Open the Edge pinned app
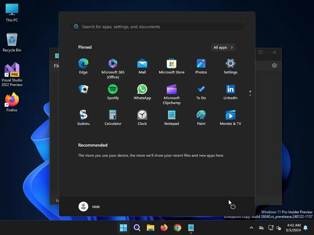 click(x=83, y=66)
